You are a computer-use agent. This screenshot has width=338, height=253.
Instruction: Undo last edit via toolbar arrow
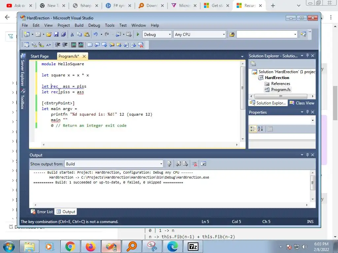point(96,34)
